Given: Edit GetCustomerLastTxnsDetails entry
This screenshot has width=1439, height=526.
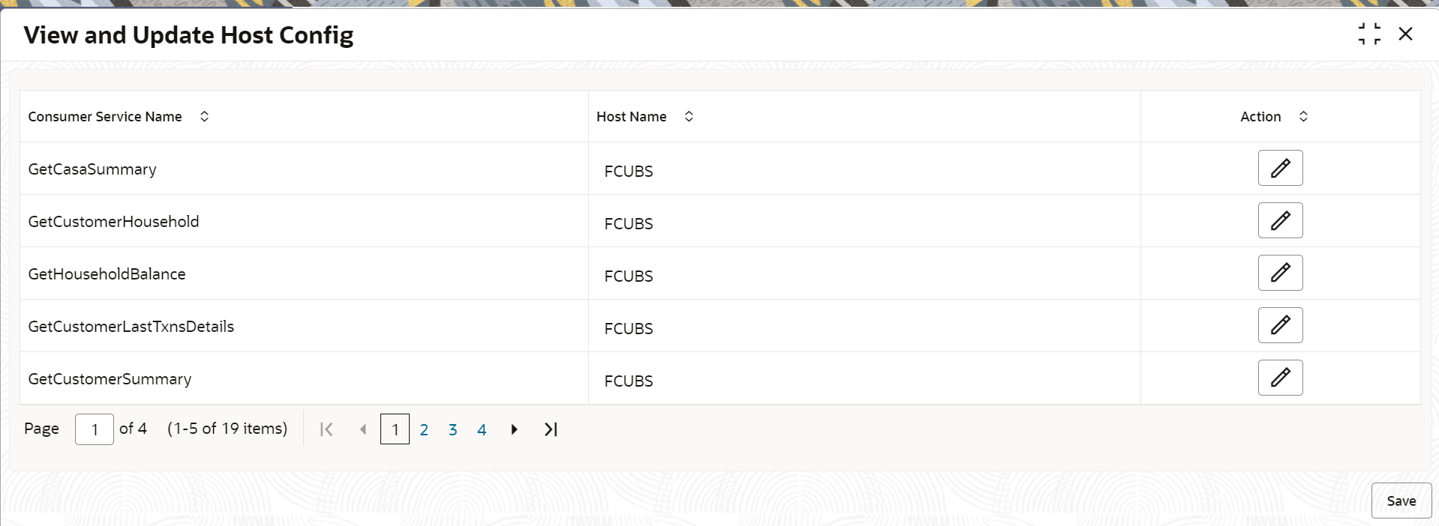Looking at the screenshot, I should [x=1280, y=325].
